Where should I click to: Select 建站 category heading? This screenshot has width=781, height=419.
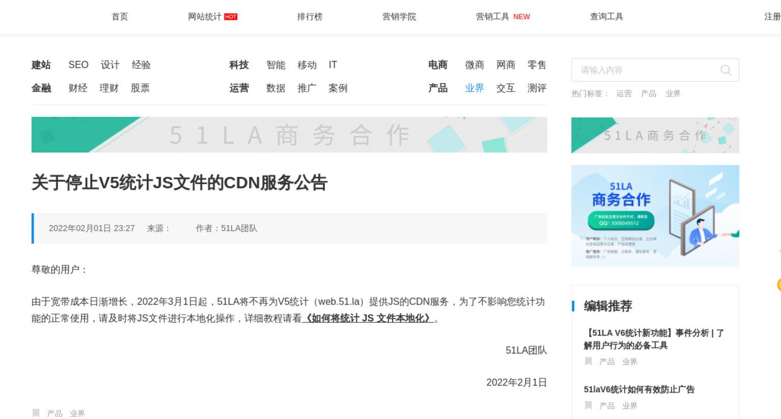tap(41, 65)
